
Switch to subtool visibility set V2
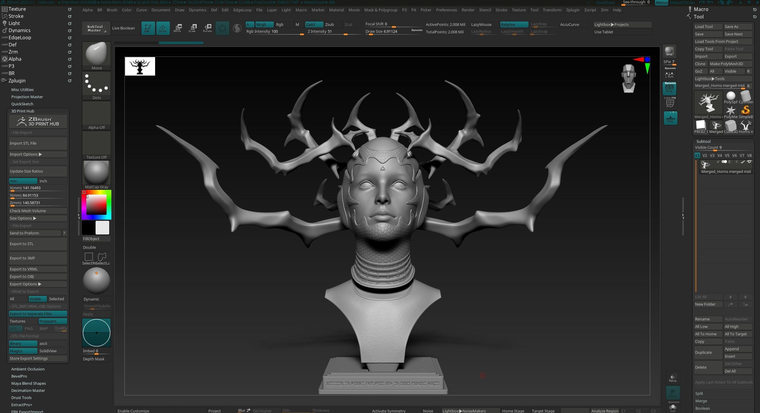705,155
